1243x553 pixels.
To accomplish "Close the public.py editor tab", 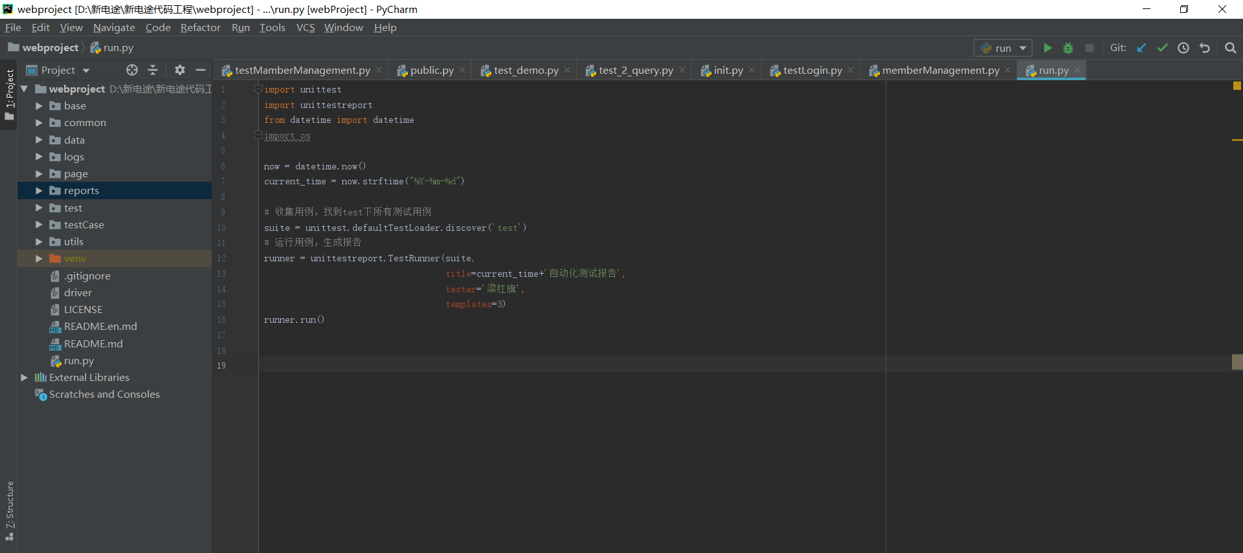I will click(462, 70).
